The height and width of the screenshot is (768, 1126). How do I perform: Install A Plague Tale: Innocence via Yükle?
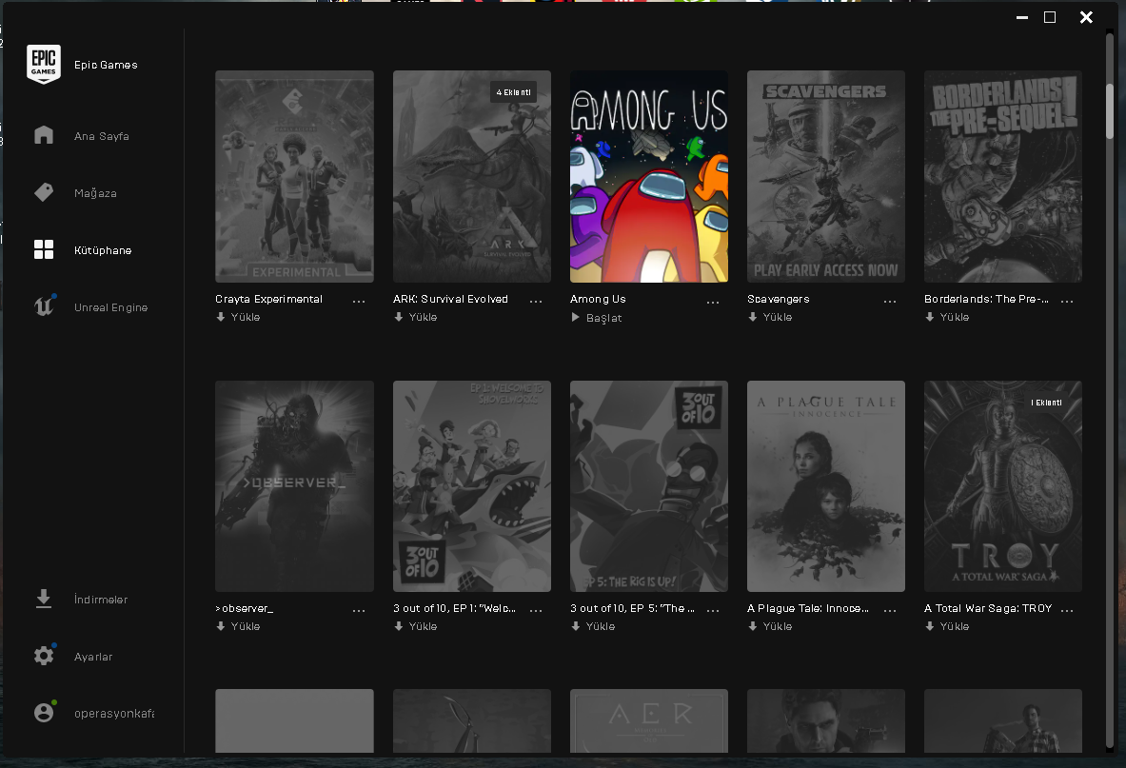point(770,626)
